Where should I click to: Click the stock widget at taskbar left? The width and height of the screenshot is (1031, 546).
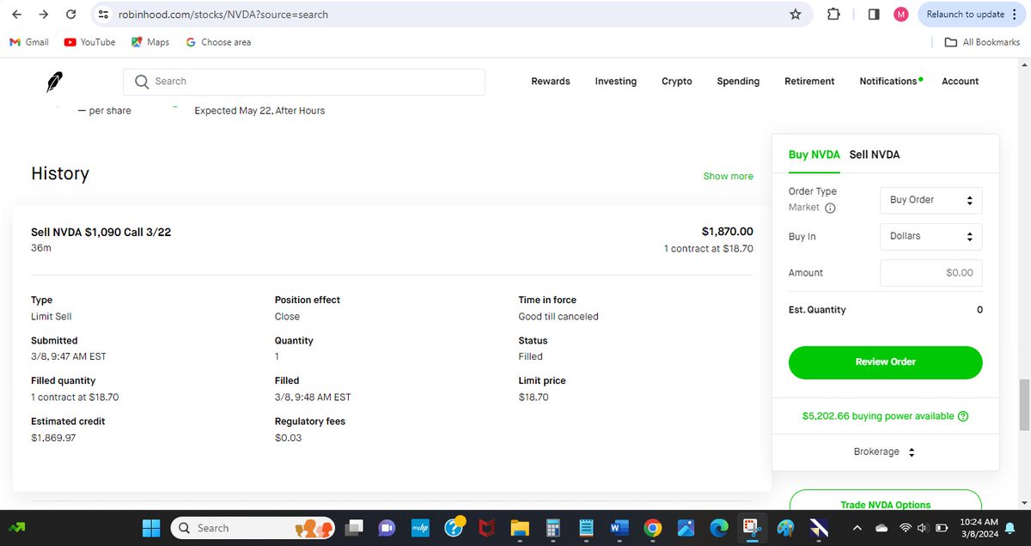point(15,528)
